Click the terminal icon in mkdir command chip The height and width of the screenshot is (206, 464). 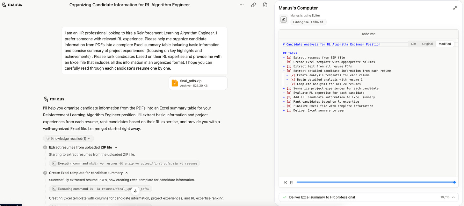pos(54,163)
